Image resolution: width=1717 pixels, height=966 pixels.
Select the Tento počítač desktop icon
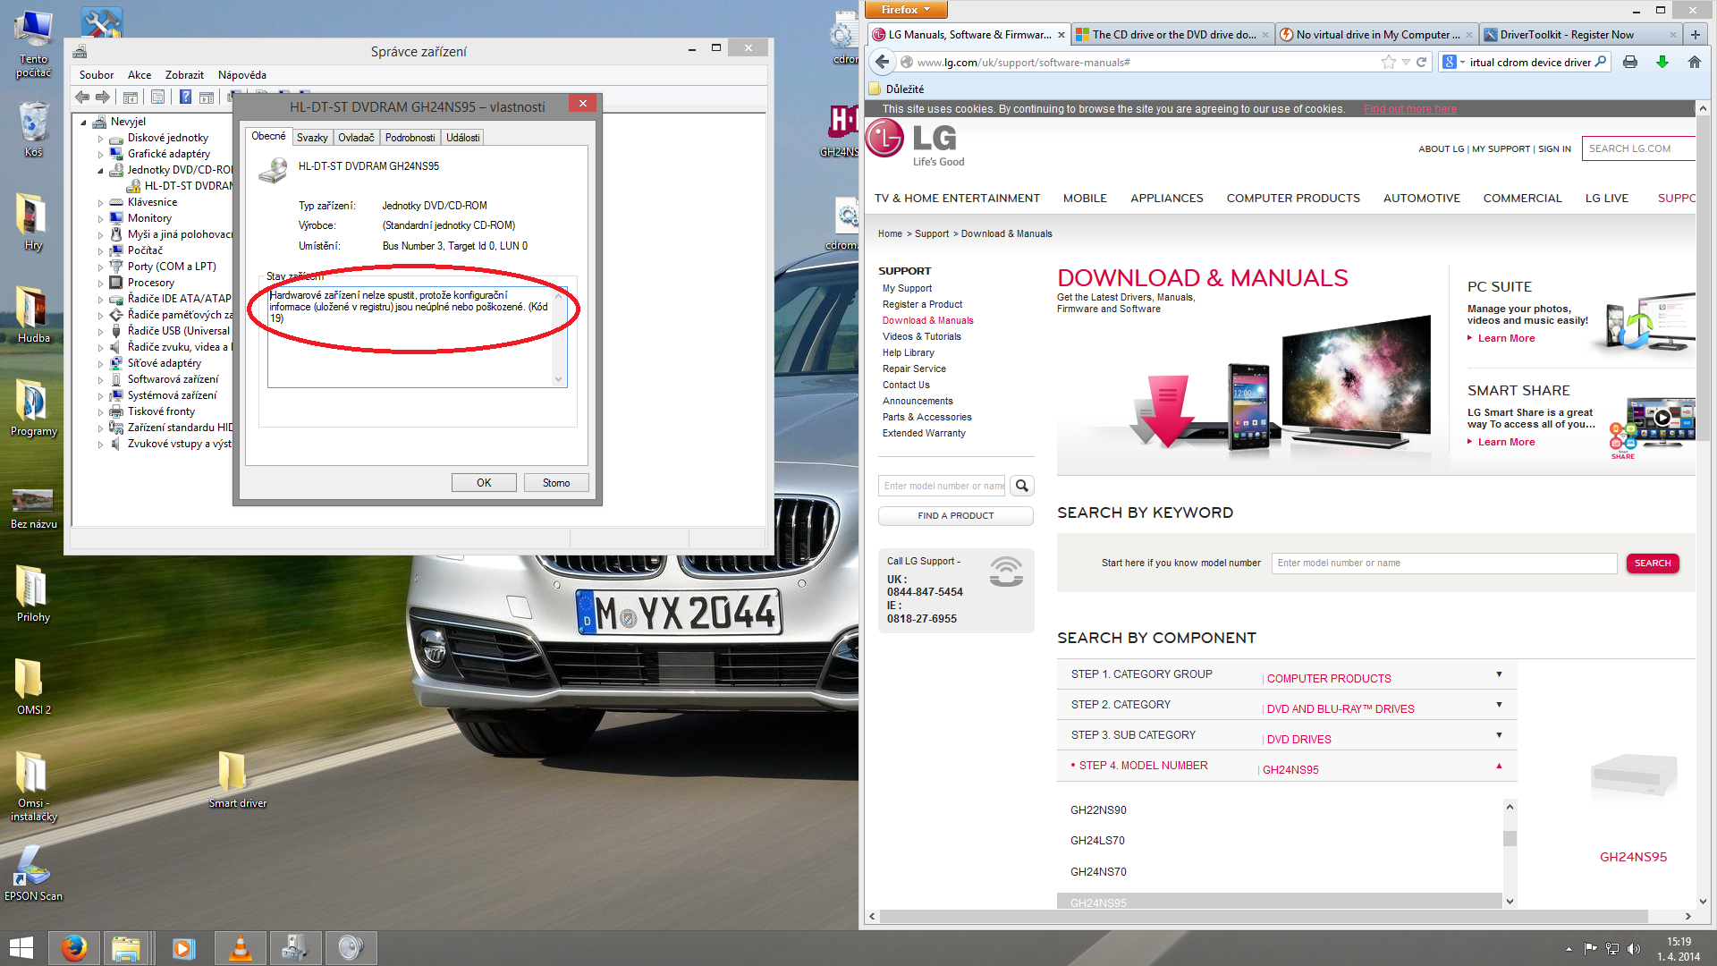[33, 45]
